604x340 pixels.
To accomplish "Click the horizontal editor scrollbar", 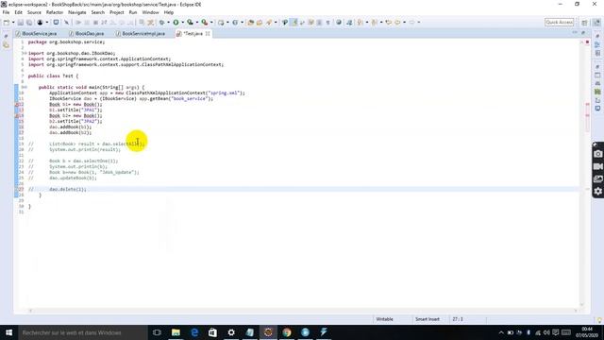I will pos(303,311).
